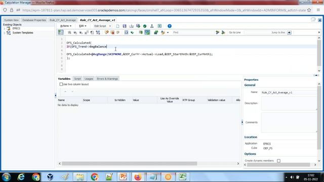
Task: Click the Properties panel vertical scrollbar
Action: coord(319,118)
